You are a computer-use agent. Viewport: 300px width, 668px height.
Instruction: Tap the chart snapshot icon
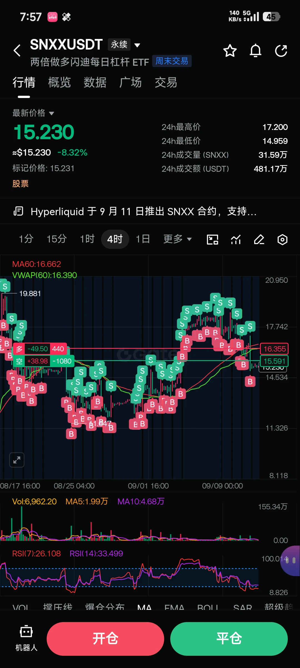[212, 239]
